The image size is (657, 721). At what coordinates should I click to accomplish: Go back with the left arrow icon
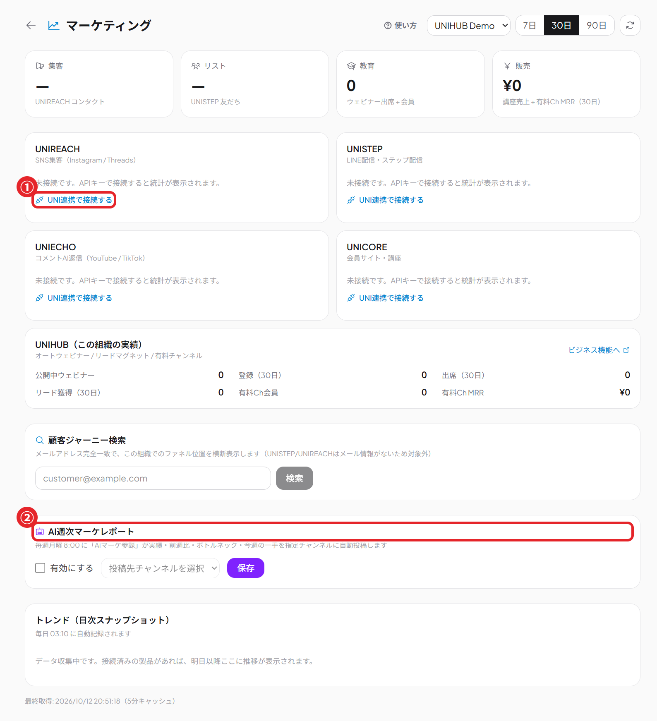coord(31,26)
